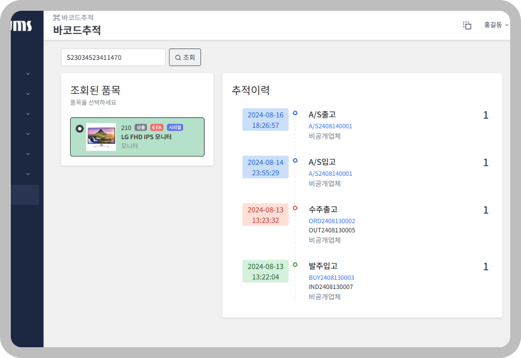Click the green timeline marker beside 발주입고
Viewport: 521px width, 358px height.
tap(295, 264)
